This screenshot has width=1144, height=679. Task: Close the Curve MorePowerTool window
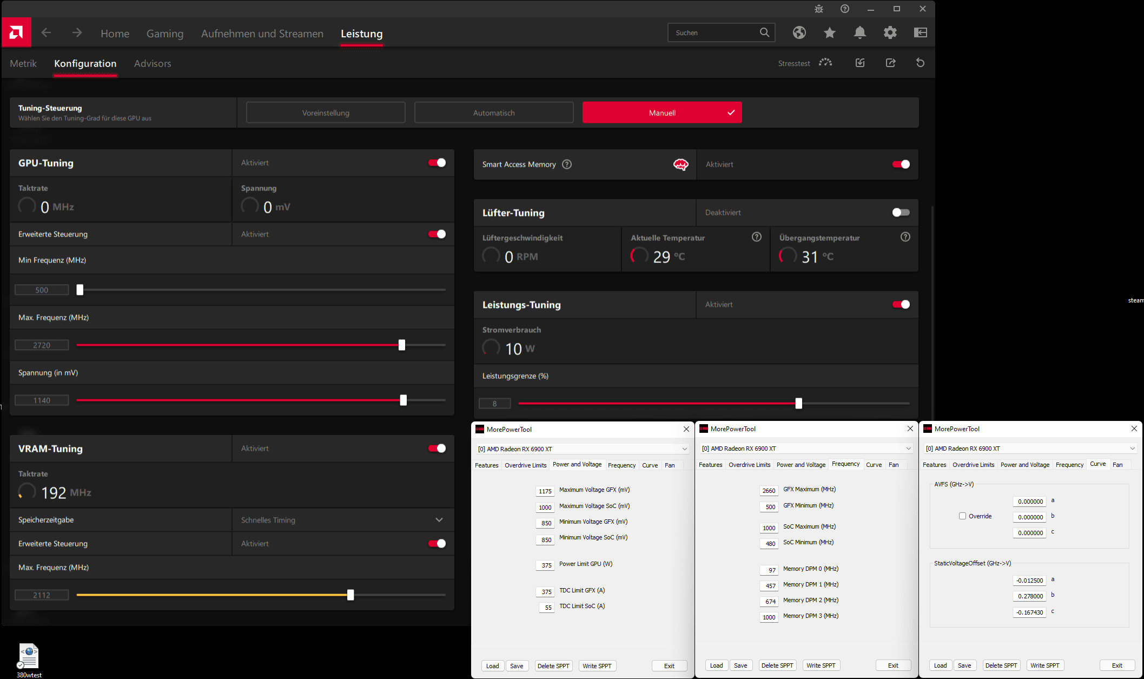click(x=1134, y=429)
